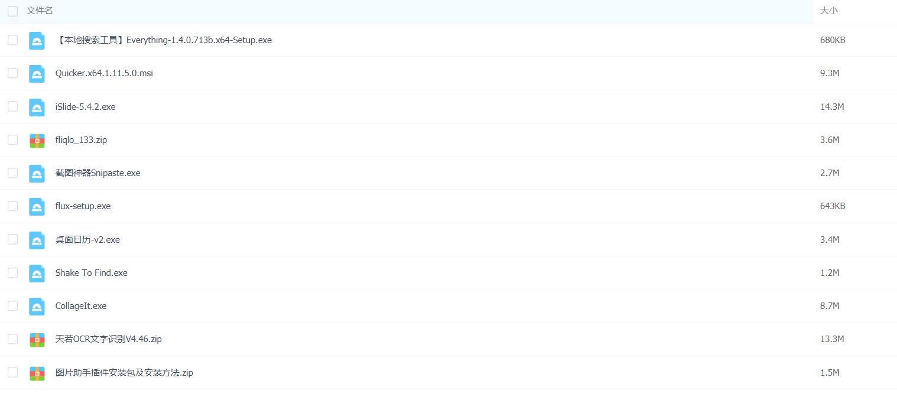Click the 3.4M size value
The image size is (897, 397).
tap(830, 240)
